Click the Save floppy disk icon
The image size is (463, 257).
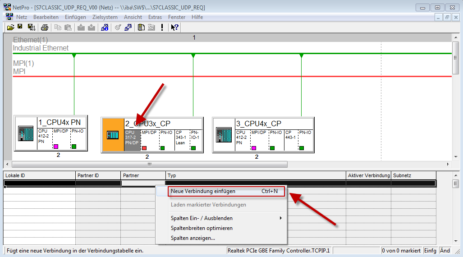tap(20, 28)
